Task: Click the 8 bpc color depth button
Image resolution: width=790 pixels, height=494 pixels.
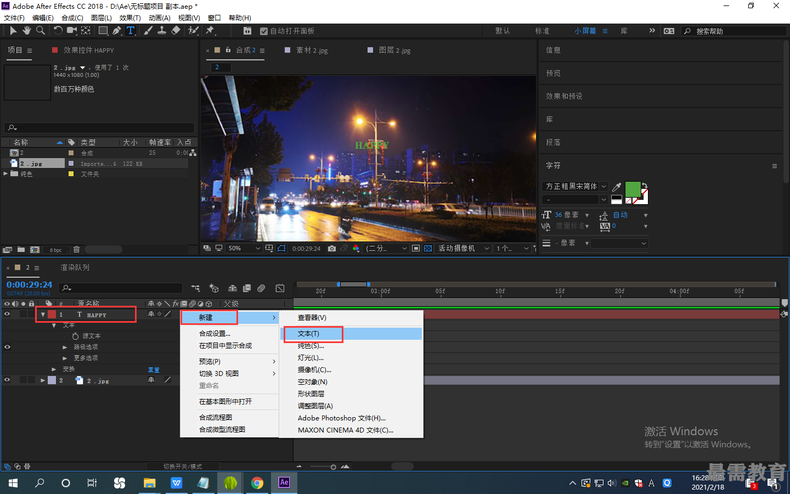Action: 56,250
